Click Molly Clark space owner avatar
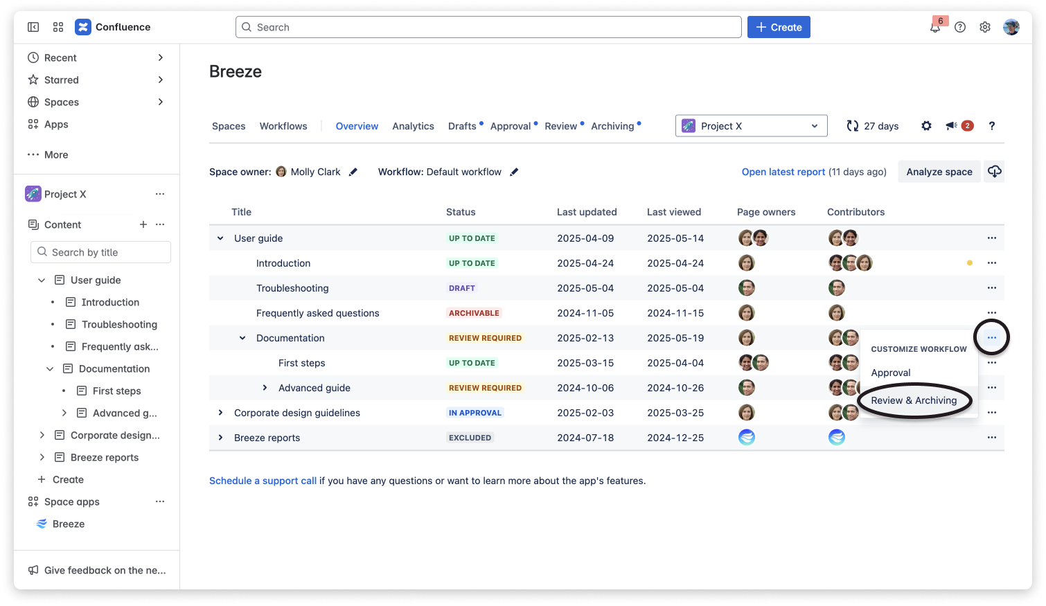 point(281,172)
